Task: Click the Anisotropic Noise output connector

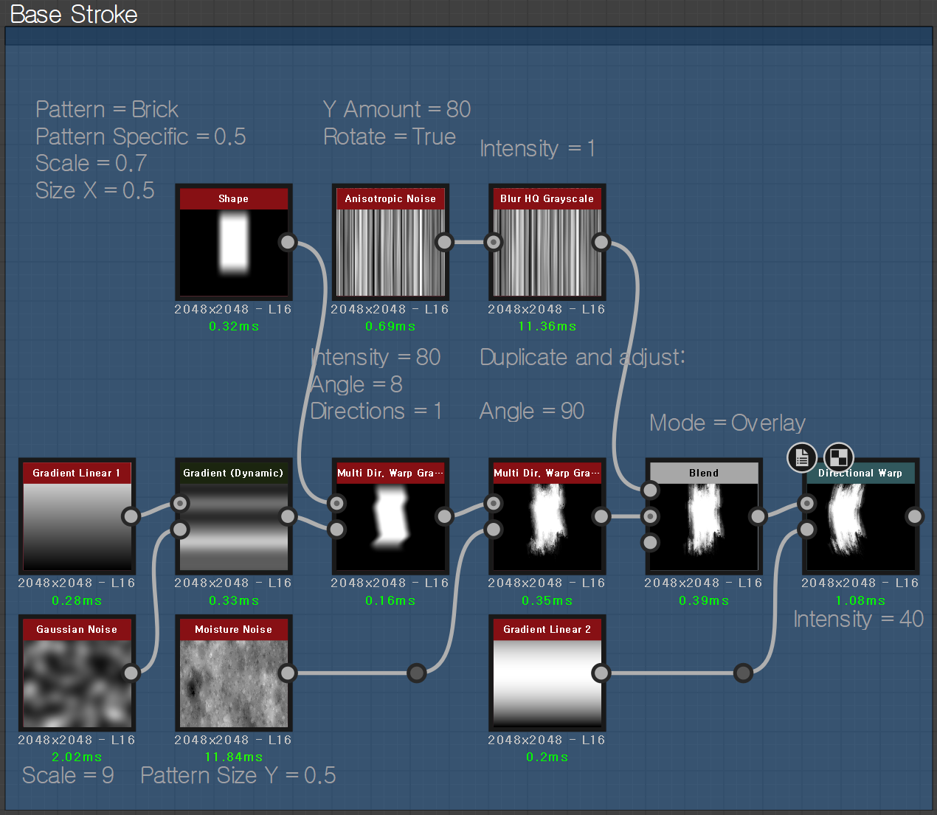Action: coord(444,242)
